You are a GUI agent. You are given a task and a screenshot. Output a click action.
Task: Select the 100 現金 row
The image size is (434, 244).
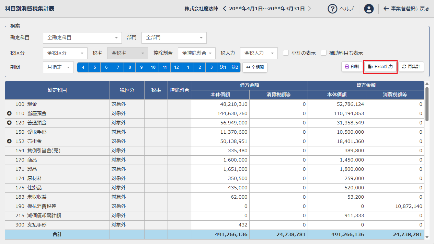[x=215, y=104]
